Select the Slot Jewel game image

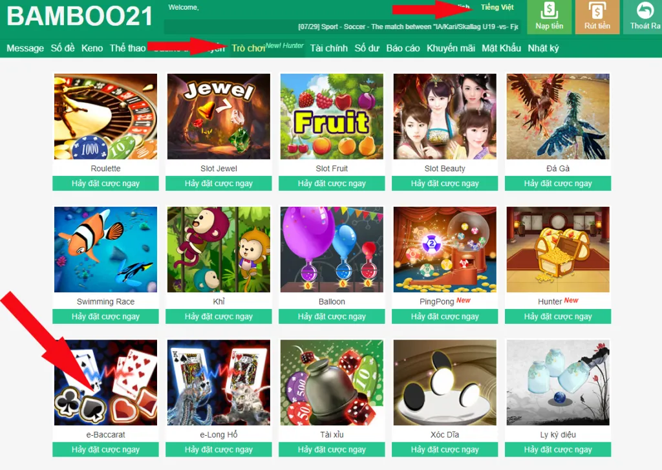tap(219, 116)
